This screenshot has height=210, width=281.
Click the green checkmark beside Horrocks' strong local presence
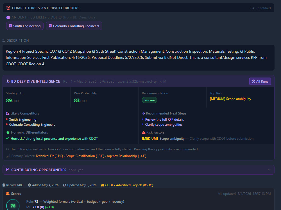pyautogui.click(x=8, y=138)
